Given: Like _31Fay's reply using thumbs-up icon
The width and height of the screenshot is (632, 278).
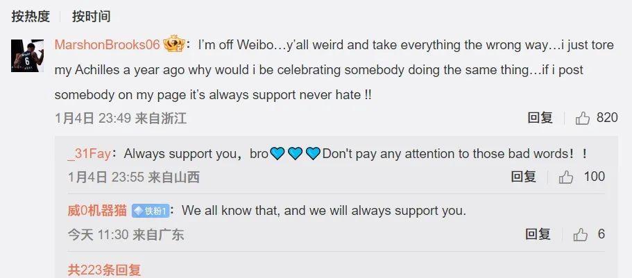Looking at the screenshot, I should (x=566, y=177).
